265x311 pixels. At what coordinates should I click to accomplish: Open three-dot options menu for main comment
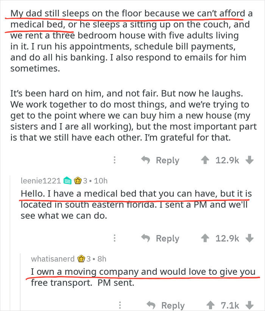pos(114,160)
